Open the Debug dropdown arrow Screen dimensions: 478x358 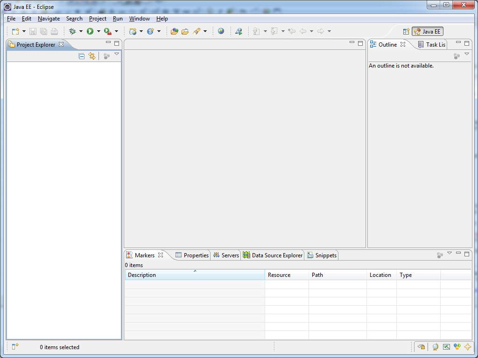[81, 31]
